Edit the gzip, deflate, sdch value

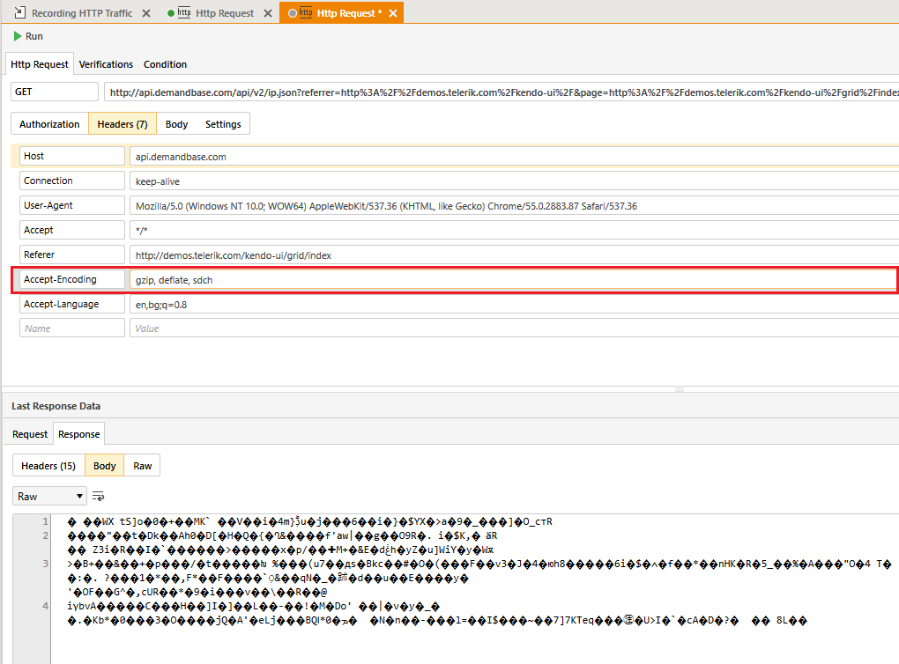[513, 279]
